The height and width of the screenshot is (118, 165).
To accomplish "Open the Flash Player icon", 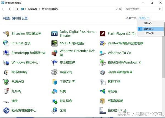I will coord(103,34).
